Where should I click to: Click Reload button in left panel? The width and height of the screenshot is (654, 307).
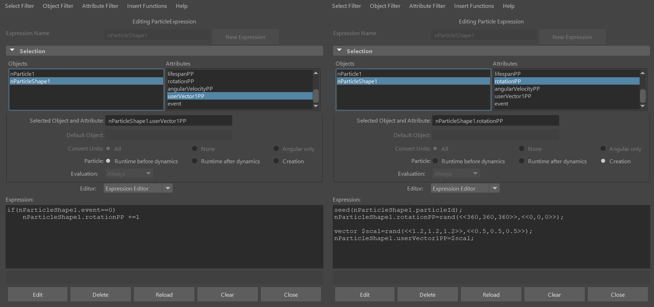coord(164,294)
